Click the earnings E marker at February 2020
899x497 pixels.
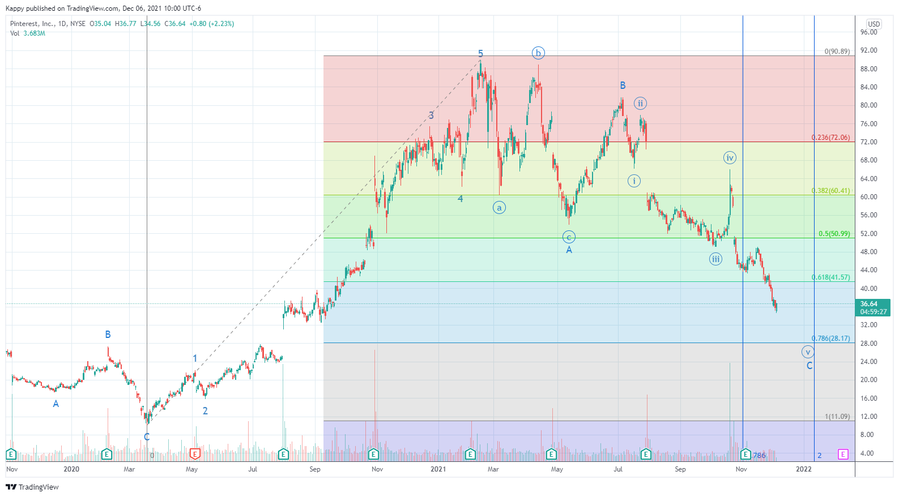tap(106, 454)
